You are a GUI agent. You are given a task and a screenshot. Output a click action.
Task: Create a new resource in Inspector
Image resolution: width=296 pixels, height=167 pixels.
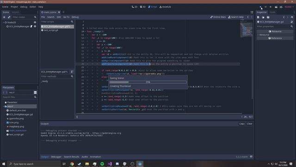click(x=258, y=17)
